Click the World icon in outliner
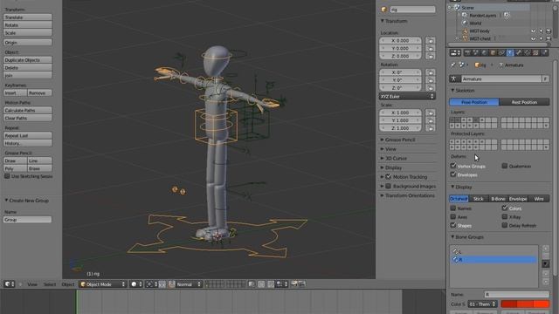 [465, 24]
